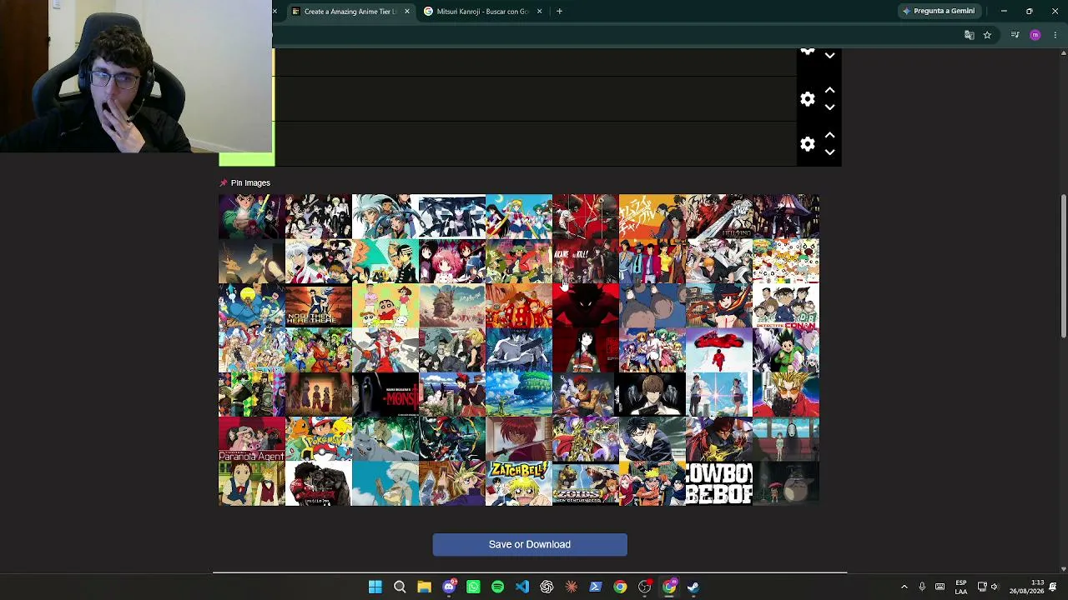Select the Pokémon thumbnail with Pikachu
This screenshot has height=600, width=1068.
tap(319, 439)
